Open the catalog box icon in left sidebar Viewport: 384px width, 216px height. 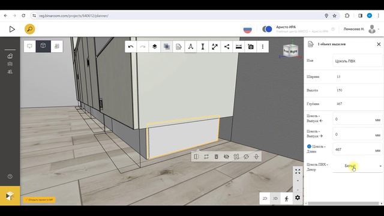(x=10, y=64)
